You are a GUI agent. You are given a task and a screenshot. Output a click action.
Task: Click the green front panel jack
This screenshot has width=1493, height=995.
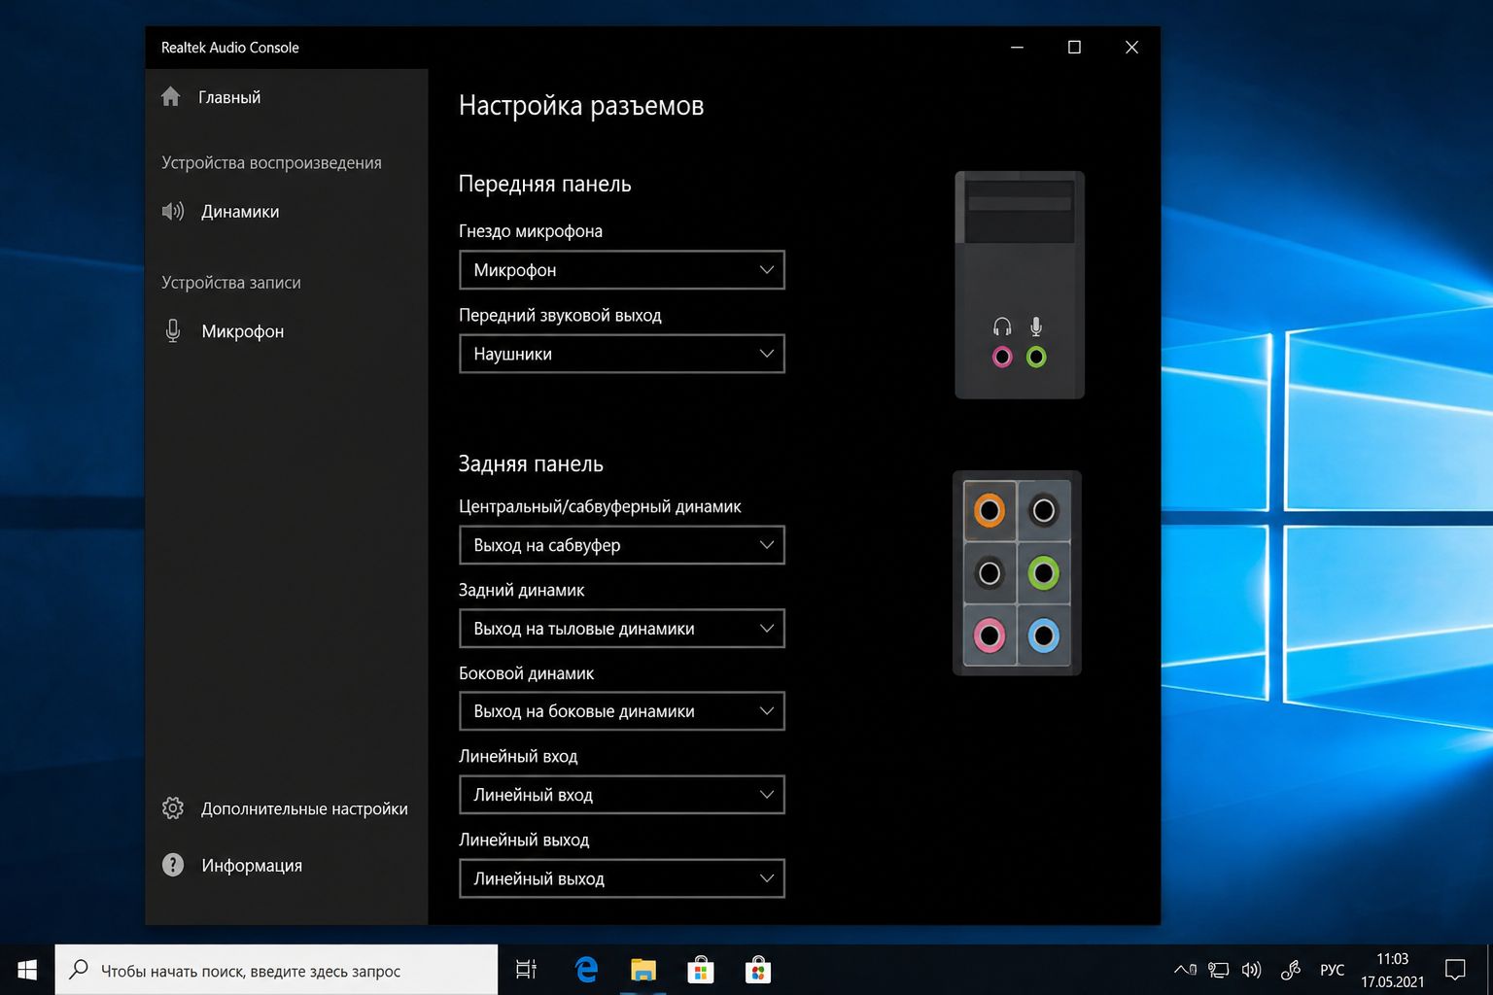click(x=1036, y=358)
